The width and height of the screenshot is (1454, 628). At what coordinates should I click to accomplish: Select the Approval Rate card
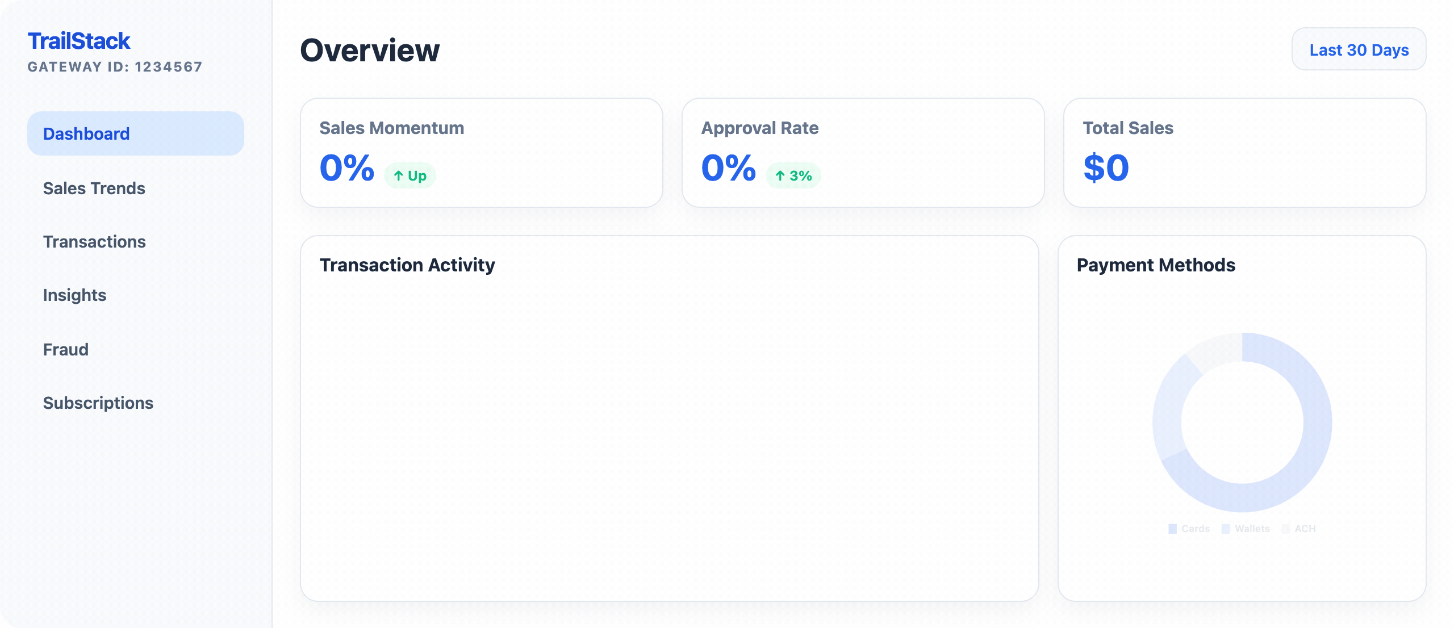[862, 152]
